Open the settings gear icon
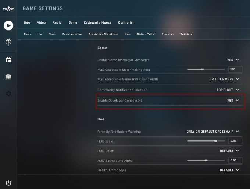The image size is (250, 189). coord(8,94)
